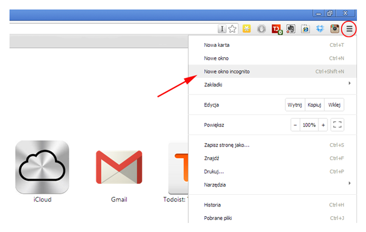Select Nowe okno menu item
The width and height of the screenshot is (366, 232).
[x=272, y=58]
